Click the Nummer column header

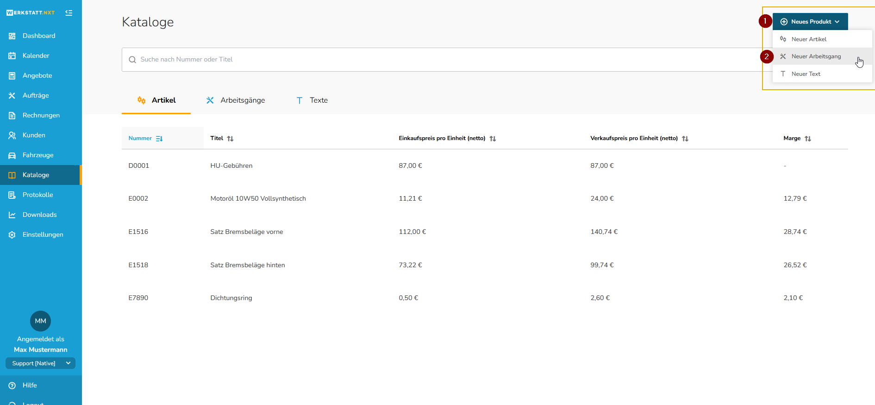click(162, 138)
